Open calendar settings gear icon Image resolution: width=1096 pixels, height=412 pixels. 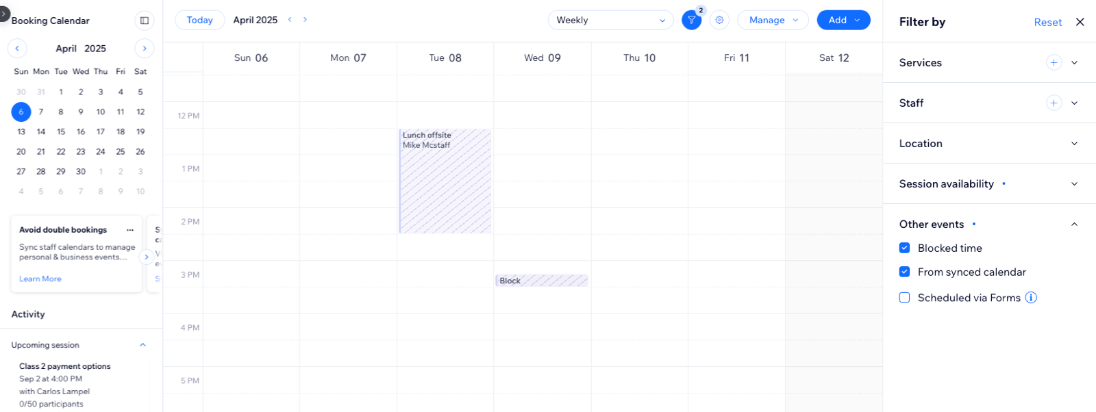[x=719, y=21]
